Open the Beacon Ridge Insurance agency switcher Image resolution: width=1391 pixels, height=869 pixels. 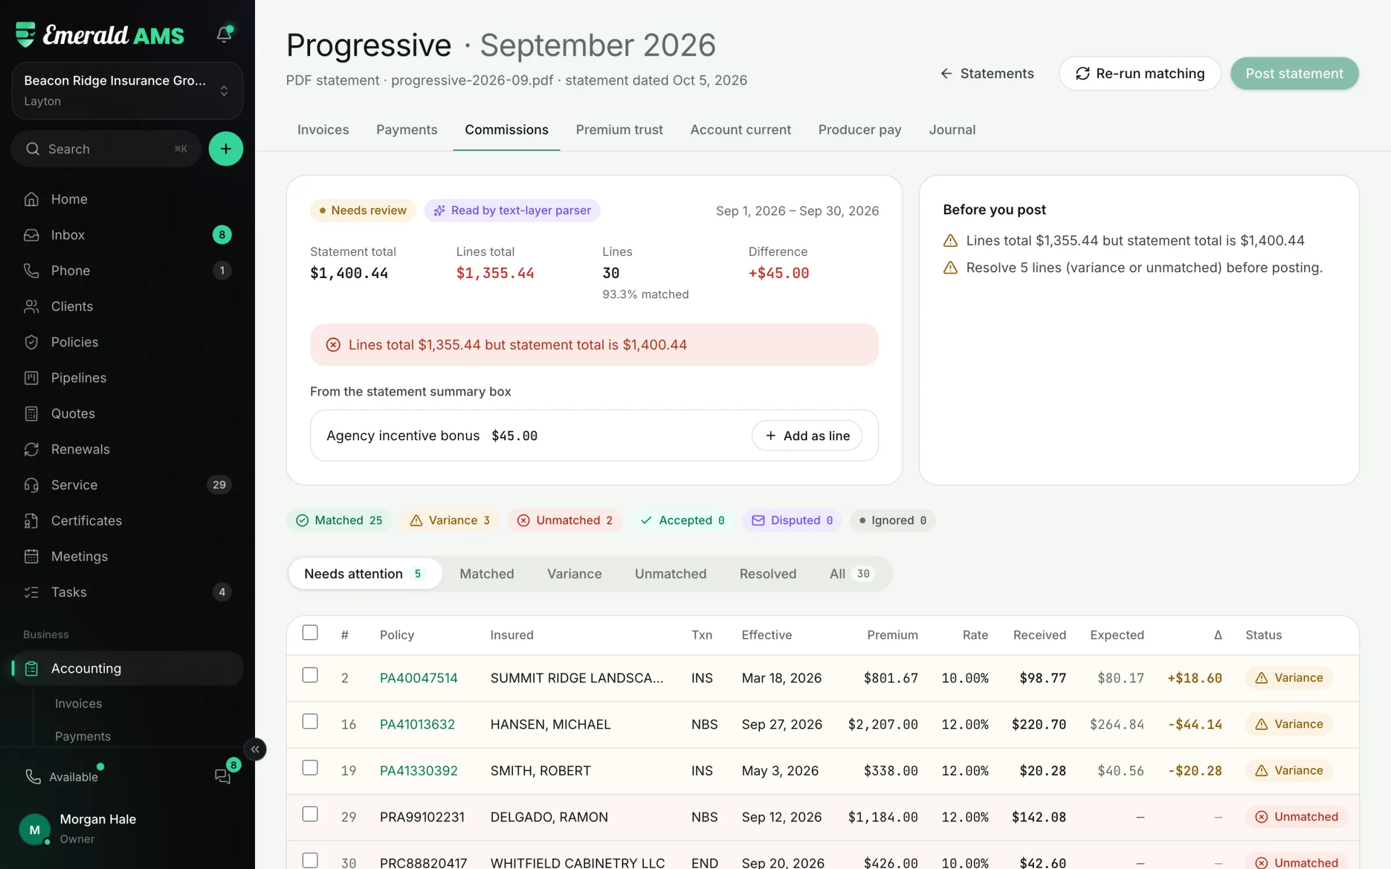(127, 91)
